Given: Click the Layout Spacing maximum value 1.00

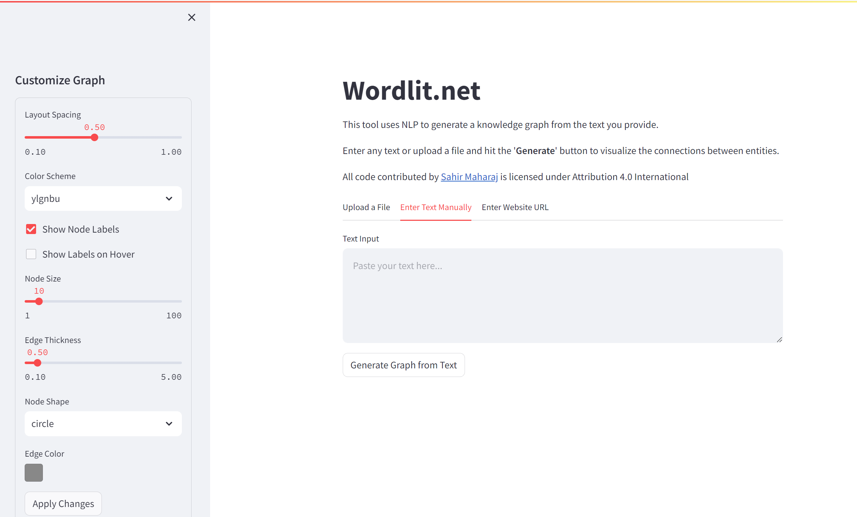Looking at the screenshot, I should [x=171, y=152].
